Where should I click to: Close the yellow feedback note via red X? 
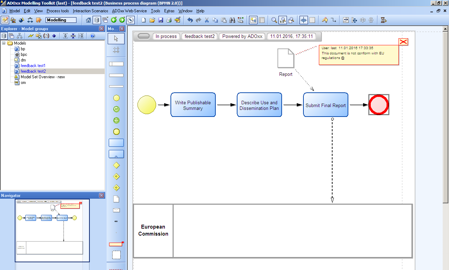pyautogui.click(x=403, y=42)
